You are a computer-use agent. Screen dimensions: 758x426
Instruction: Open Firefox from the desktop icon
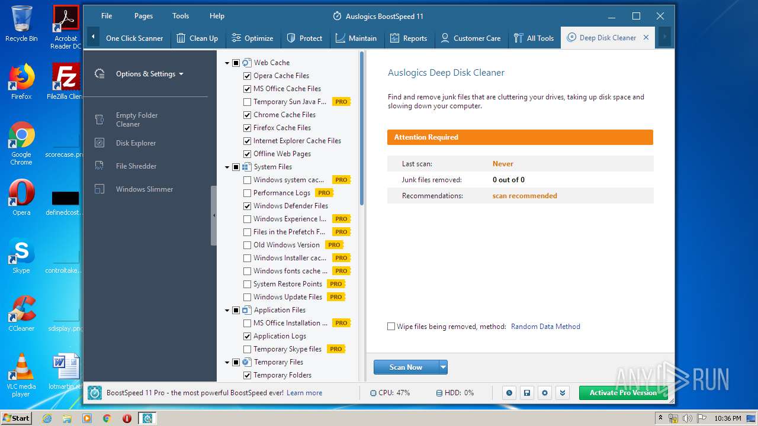click(x=21, y=82)
